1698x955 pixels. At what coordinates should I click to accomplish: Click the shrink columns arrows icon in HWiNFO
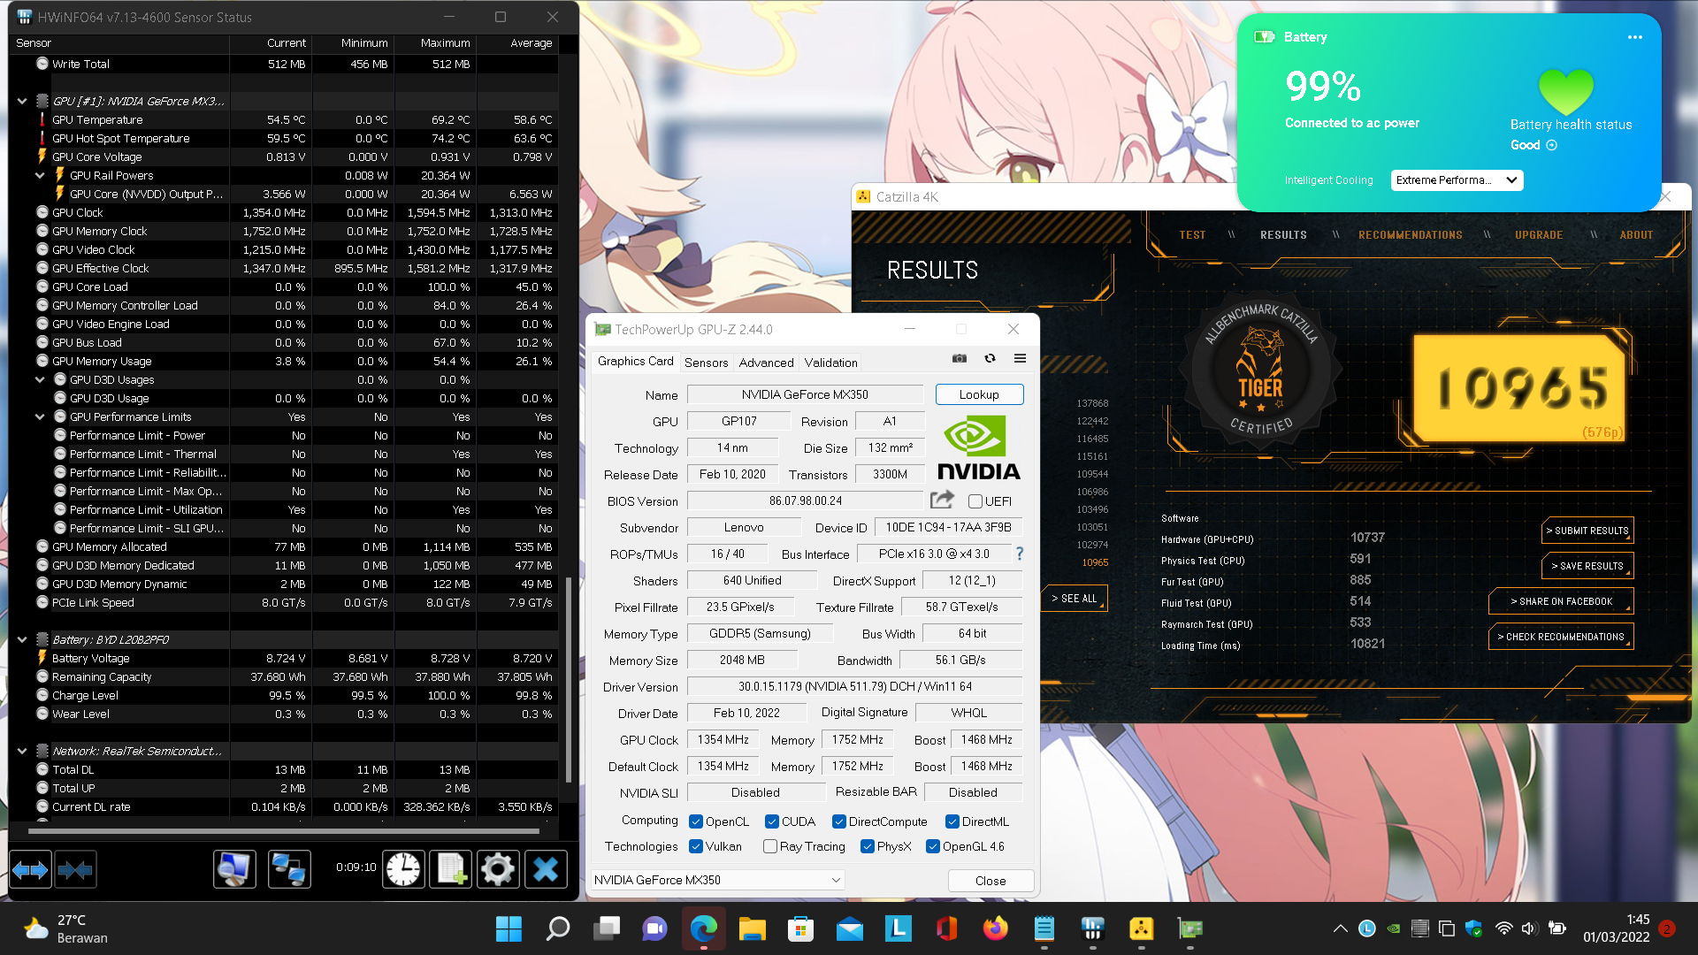click(75, 870)
